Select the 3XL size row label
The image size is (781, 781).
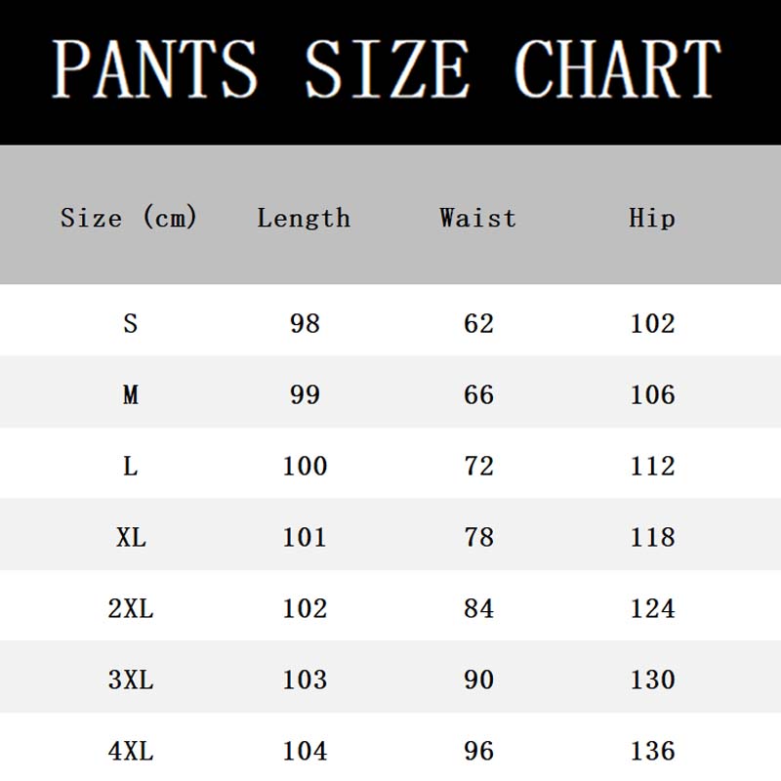[x=131, y=679]
